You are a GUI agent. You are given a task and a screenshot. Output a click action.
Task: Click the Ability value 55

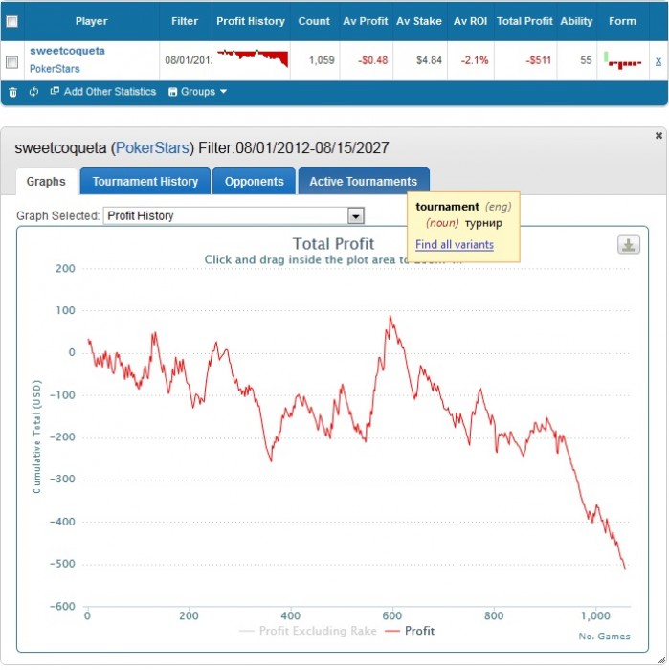click(x=586, y=60)
